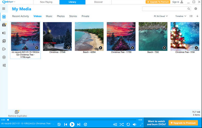The image size is (202, 128).
Task: Open the Stories section
Action: pyautogui.click(x=73, y=16)
